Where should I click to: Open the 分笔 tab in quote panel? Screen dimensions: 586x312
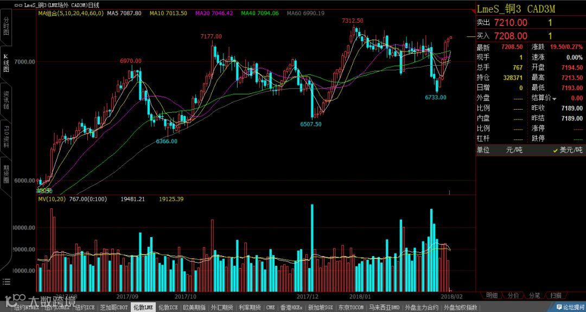click(x=534, y=295)
